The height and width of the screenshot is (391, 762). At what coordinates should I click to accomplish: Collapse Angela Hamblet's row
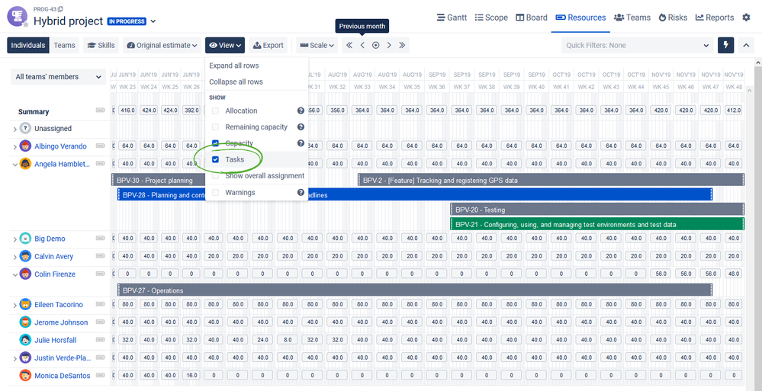coord(14,165)
